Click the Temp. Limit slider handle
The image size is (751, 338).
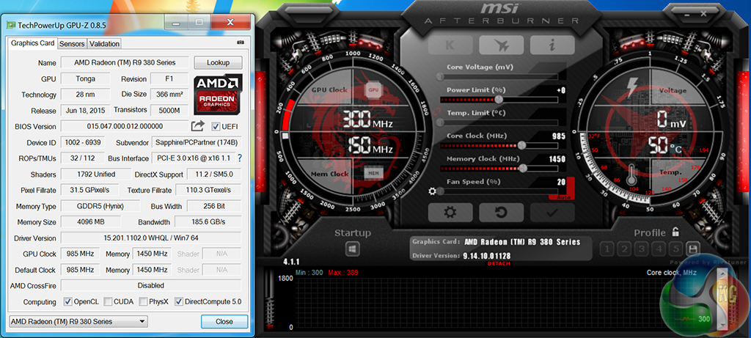coord(440,122)
